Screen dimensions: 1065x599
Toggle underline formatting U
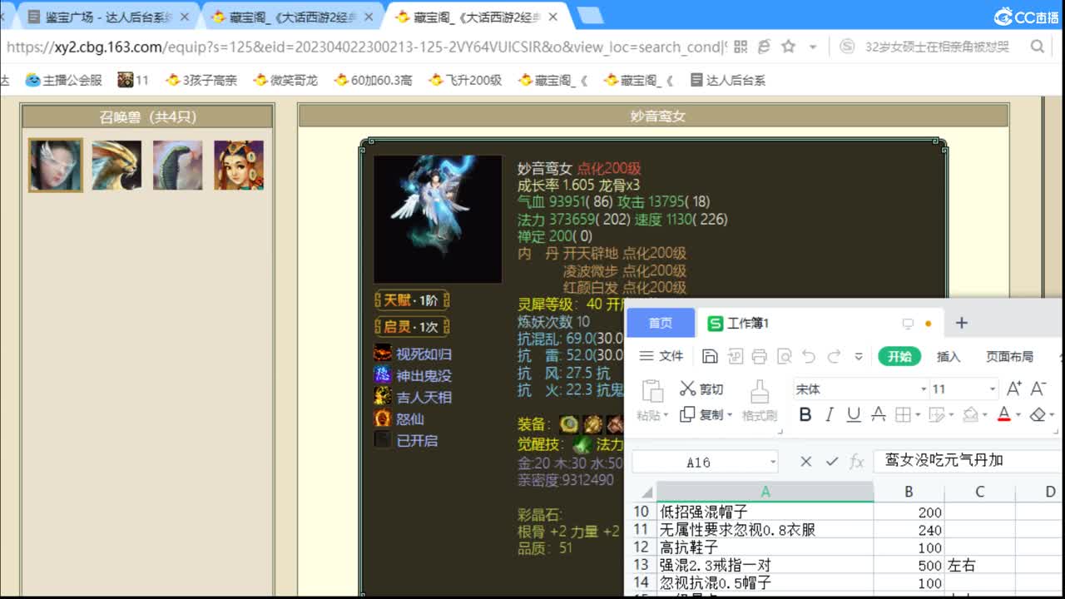click(853, 414)
